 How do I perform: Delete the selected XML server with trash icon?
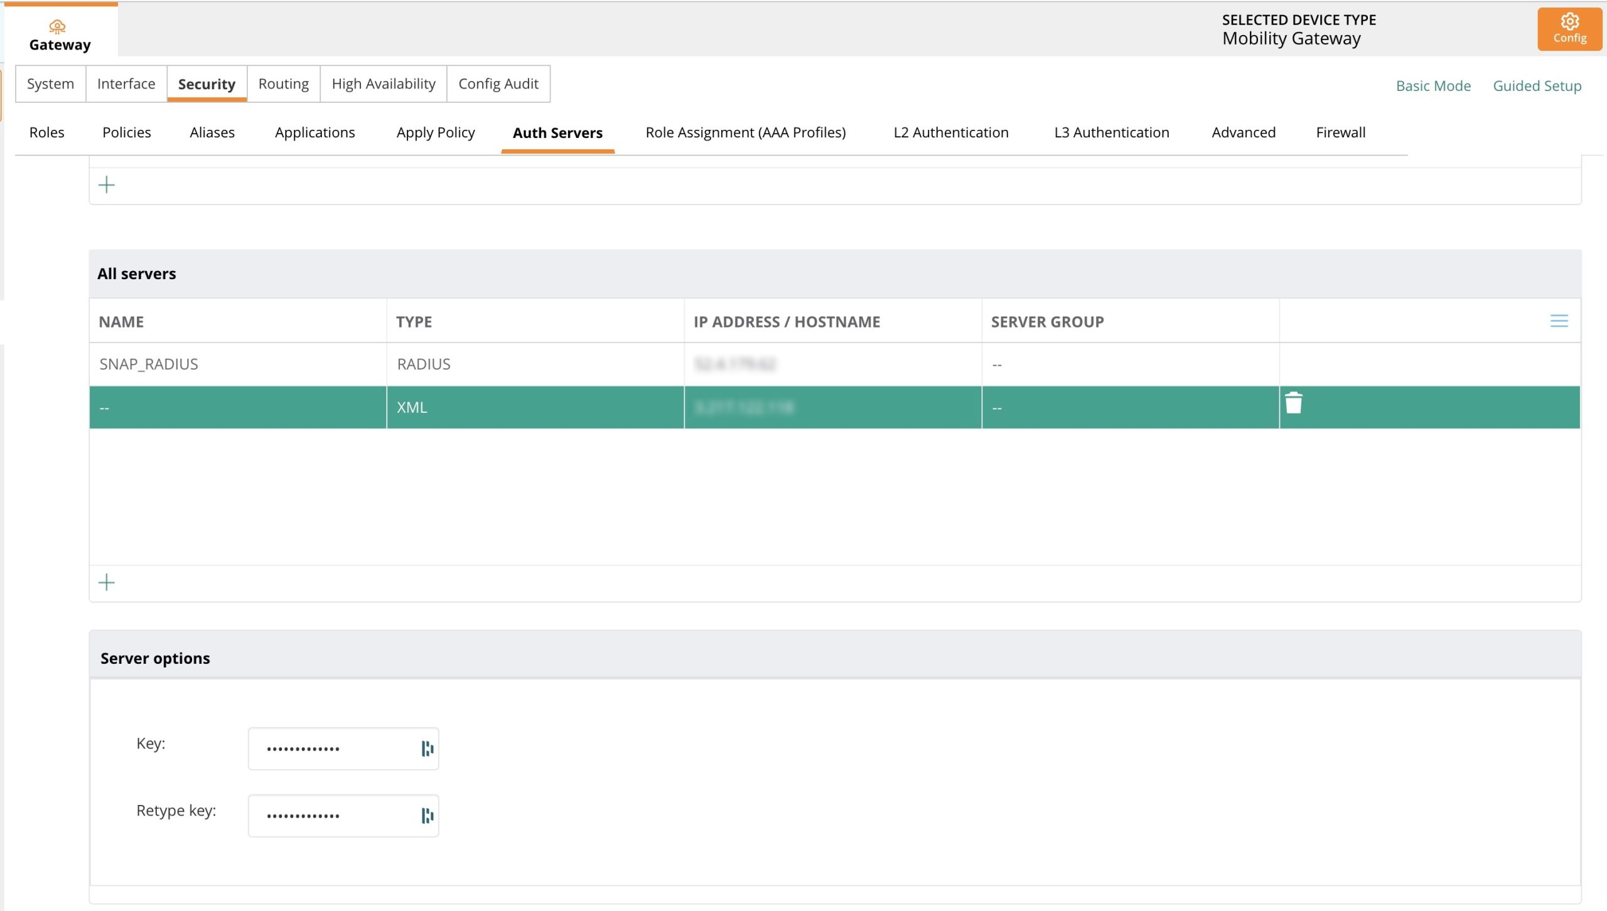coord(1293,403)
